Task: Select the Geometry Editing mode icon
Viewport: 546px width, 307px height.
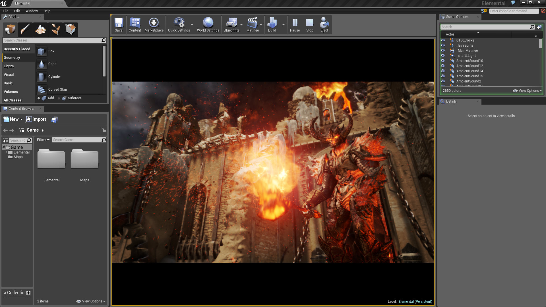Action: coord(70,29)
